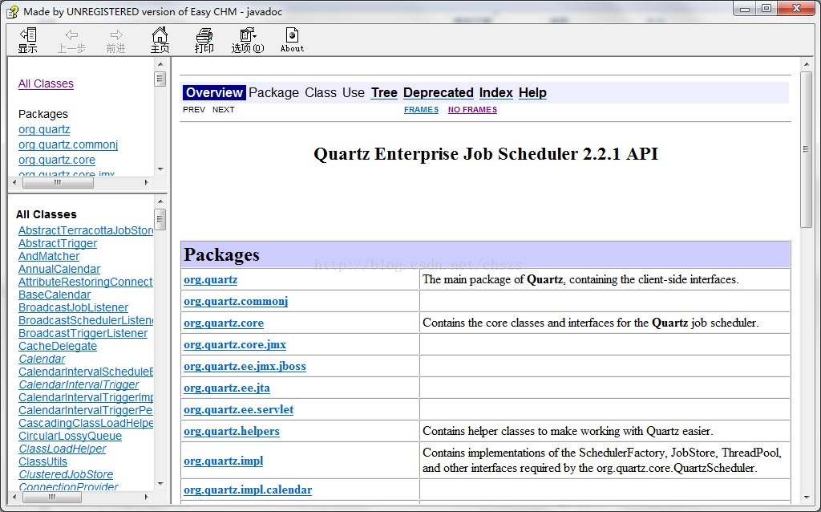
Task: Click the About toolbar icon
Action: pos(292,40)
